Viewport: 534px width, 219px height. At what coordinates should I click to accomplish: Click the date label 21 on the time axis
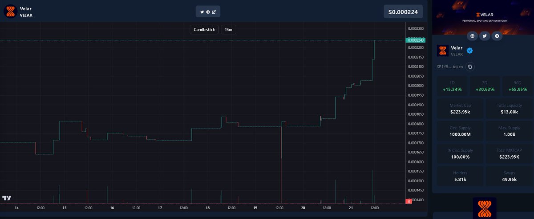point(351,207)
